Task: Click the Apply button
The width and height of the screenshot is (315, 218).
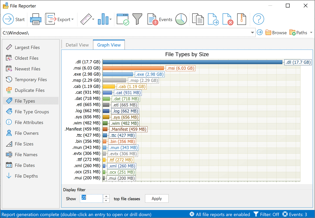Action: [x=157, y=199]
